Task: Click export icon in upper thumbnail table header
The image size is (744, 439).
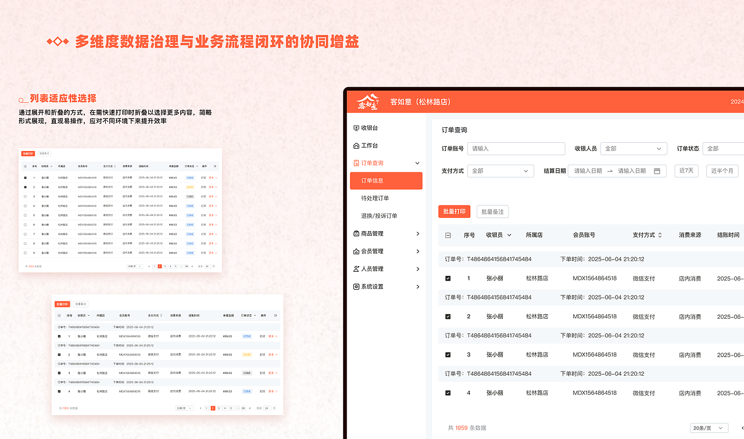Action: tap(215, 166)
